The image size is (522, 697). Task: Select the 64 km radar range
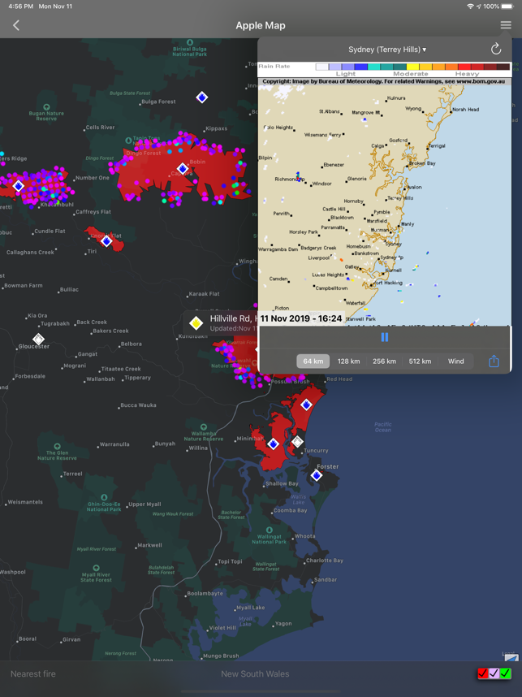click(313, 361)
